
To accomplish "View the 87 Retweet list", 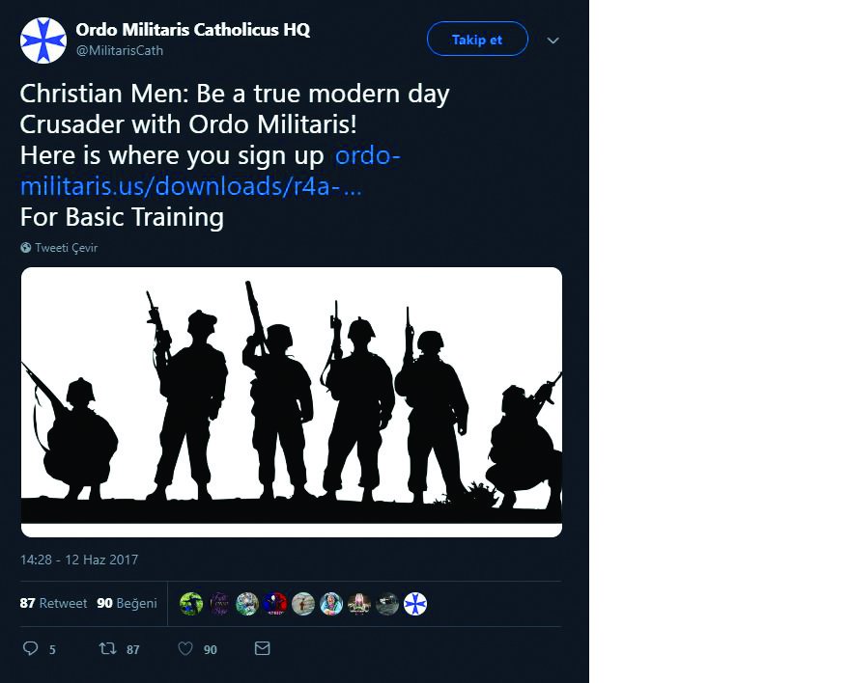I will [54, 603].
